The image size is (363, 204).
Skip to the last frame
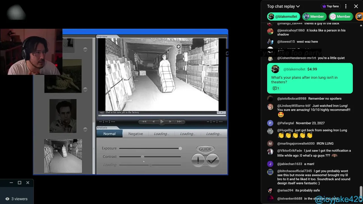point(179,122)
